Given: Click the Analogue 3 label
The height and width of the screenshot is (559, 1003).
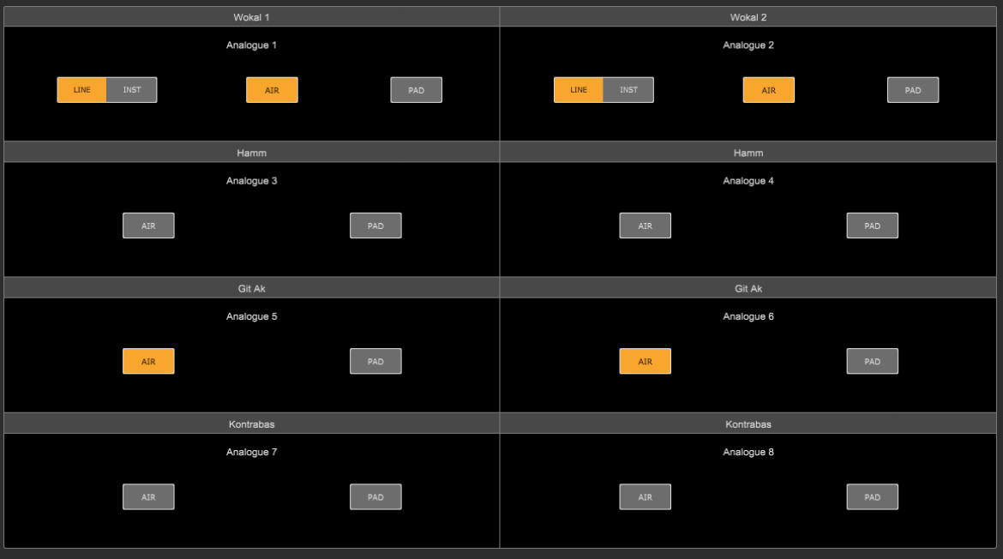Looking at the screenshot, I should point(251,180).
